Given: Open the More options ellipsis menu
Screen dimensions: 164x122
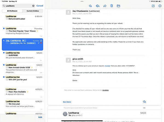Looking at the screenshot, I should [x=160, y=6].
